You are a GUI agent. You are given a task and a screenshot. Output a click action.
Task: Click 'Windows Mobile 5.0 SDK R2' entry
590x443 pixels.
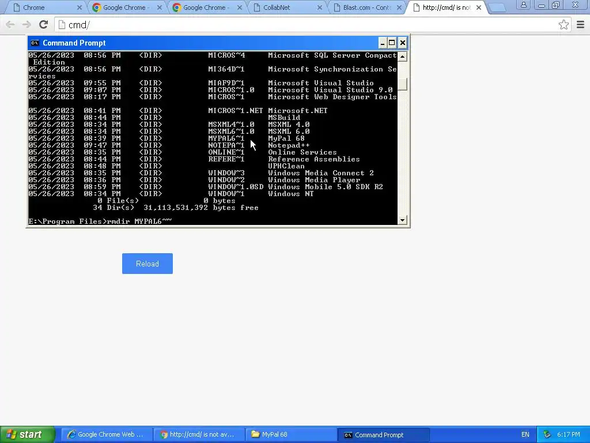tap(325, 187)
